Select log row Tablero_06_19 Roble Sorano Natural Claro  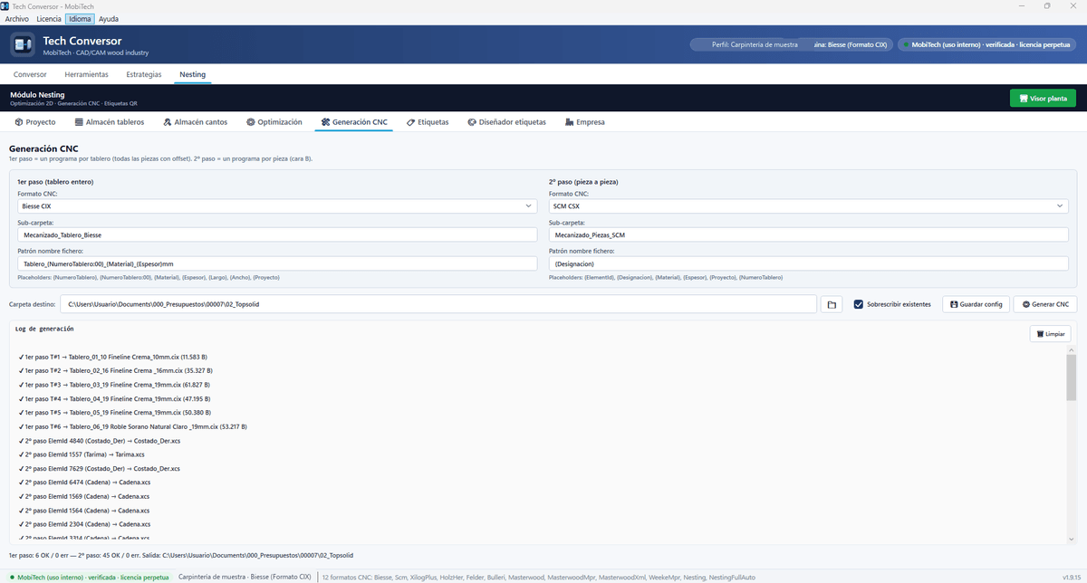coord(132,426)
